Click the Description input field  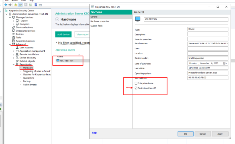(208, 34)
